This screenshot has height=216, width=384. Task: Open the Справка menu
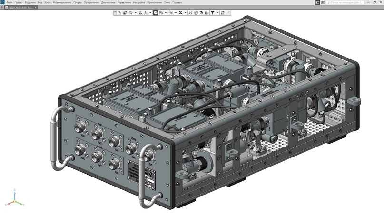[177, 2]
